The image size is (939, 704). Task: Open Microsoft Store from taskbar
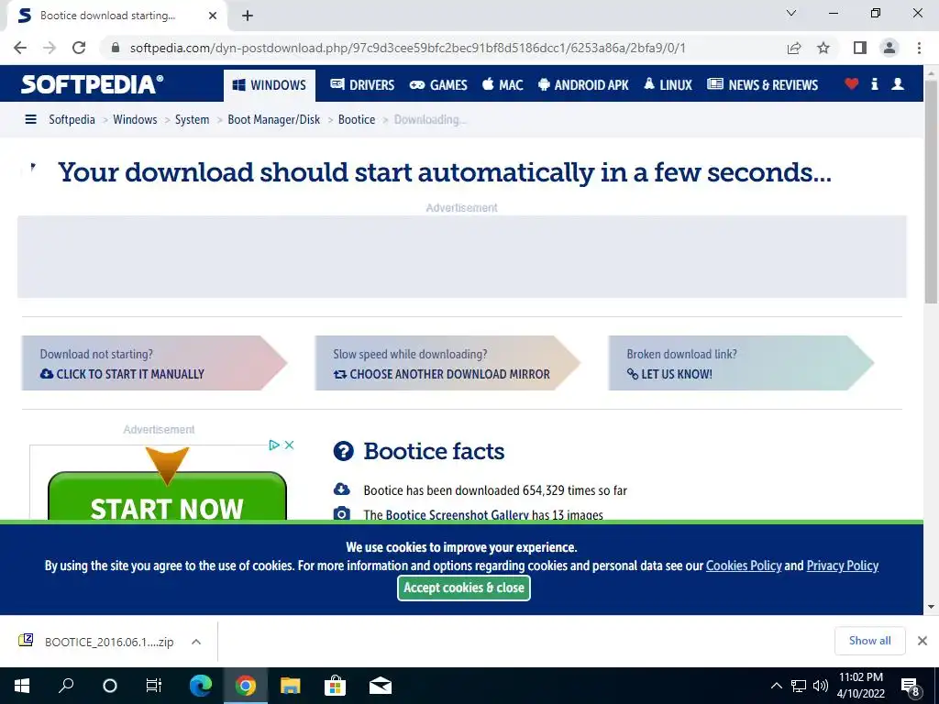coord(335,686)
